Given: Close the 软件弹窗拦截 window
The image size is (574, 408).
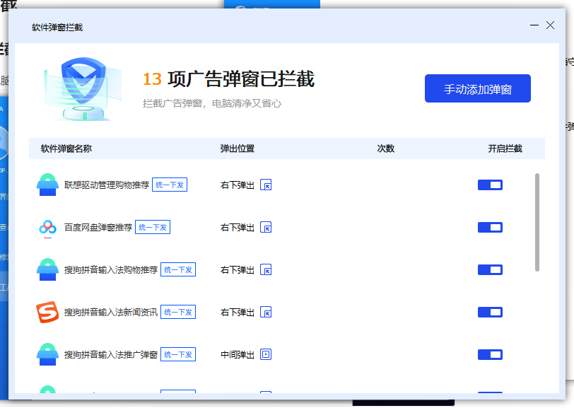Looking at the screenshot, I should tap(550, 25).
